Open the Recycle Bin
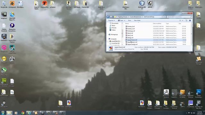The height and width of the screenshot is (115, 205). [4, 4]
